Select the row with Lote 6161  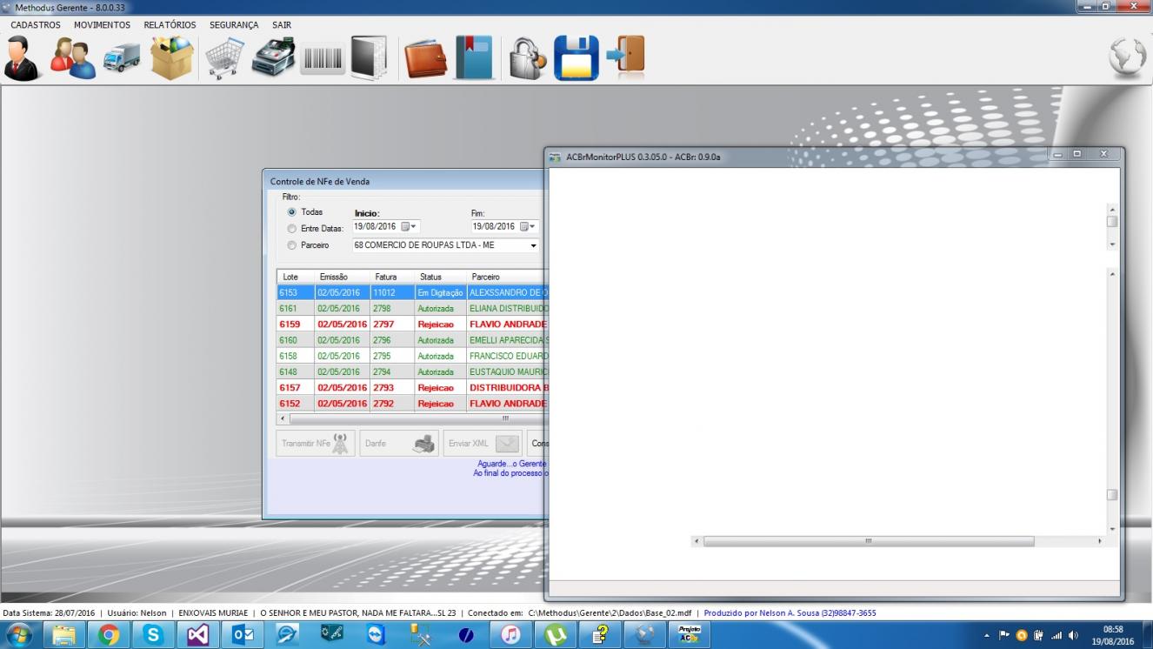(413, 309)
